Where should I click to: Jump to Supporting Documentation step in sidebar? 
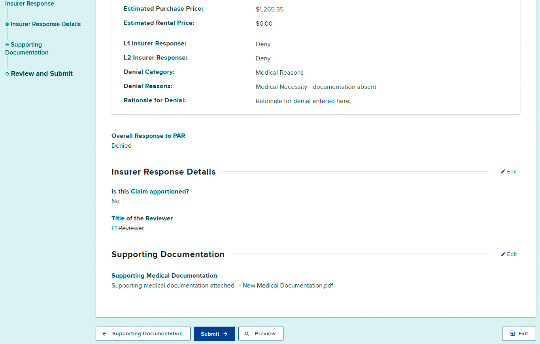tap(26, 49)
